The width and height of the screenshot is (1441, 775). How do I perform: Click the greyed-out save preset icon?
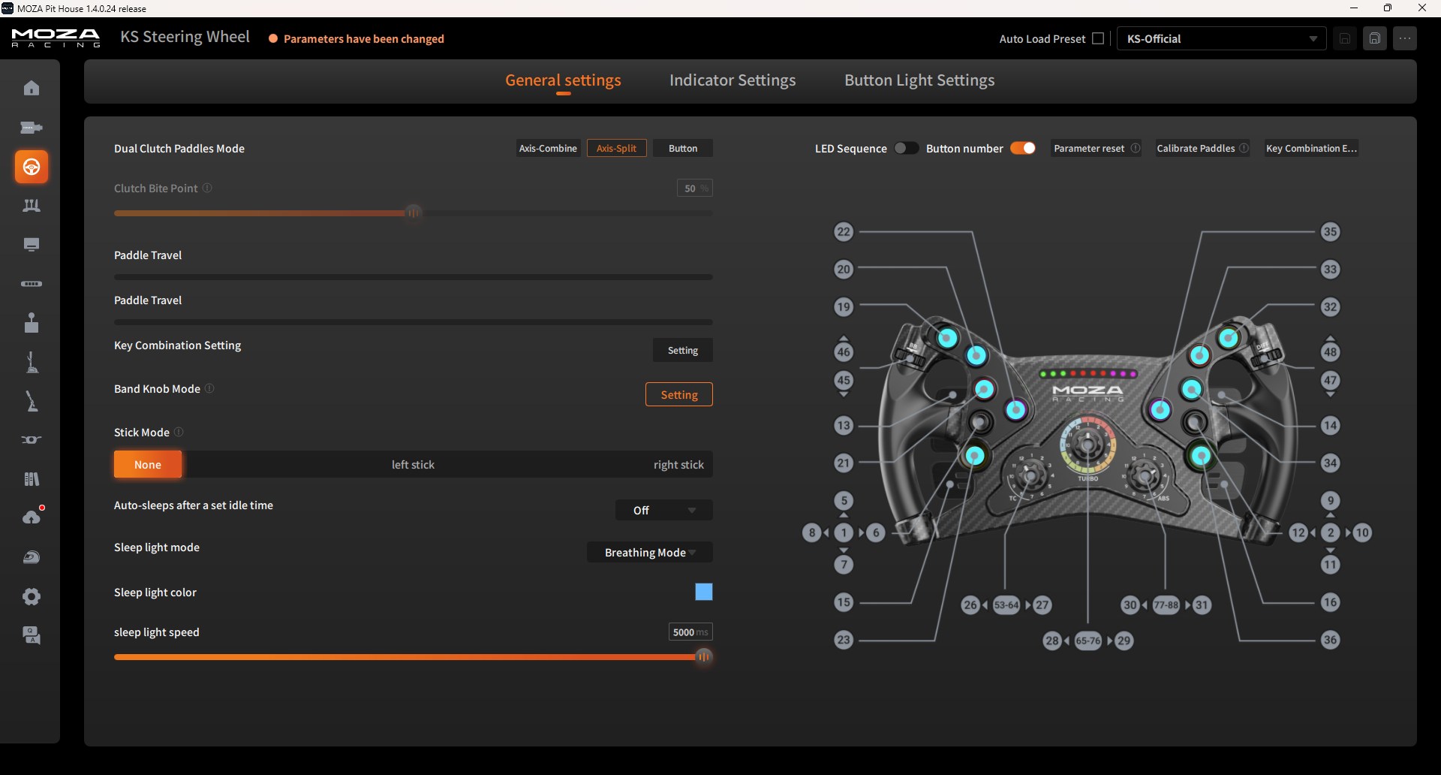[1345, 38]
